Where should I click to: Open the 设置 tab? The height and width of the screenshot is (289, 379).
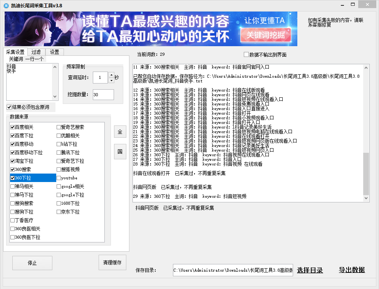(x=54, y=52)
